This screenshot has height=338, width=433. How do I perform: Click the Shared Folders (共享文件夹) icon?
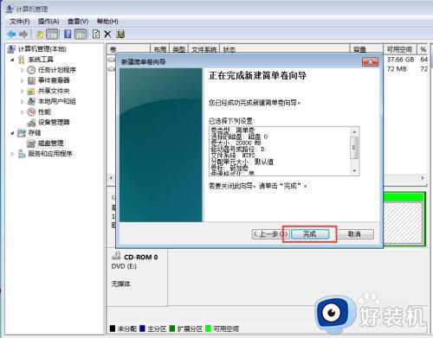coord(31,91)
